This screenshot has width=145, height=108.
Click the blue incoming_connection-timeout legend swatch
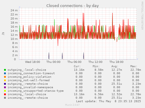[x=5, y=73]
